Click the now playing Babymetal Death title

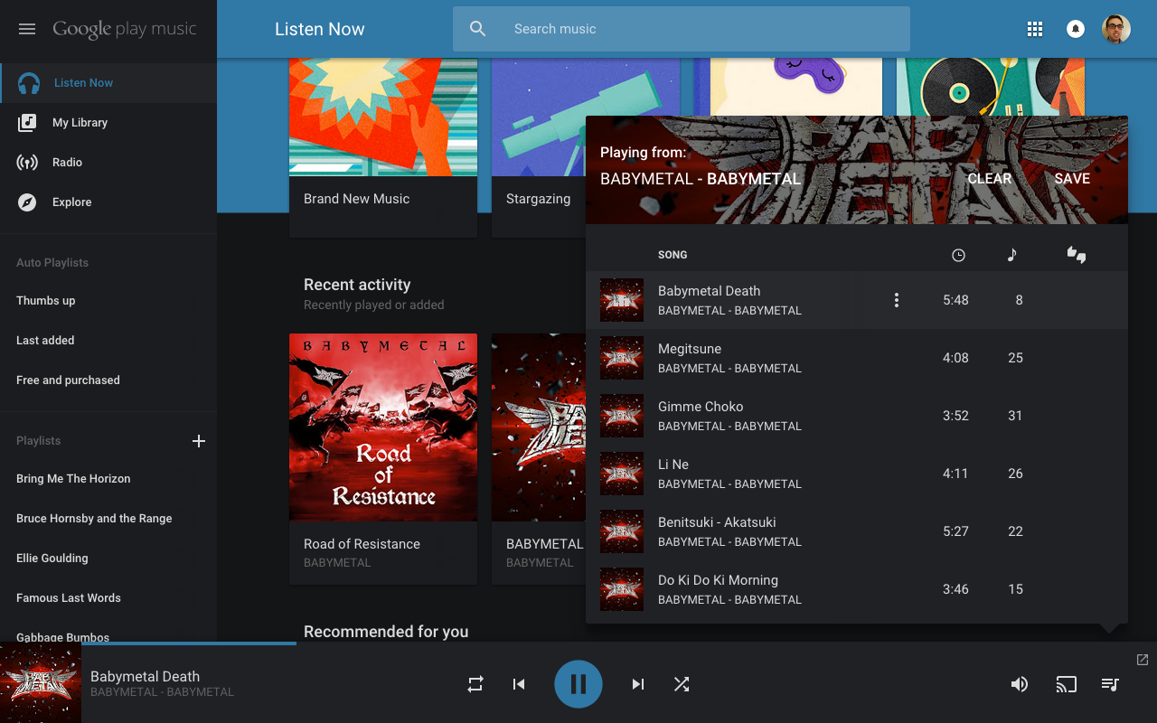[145, 676]
